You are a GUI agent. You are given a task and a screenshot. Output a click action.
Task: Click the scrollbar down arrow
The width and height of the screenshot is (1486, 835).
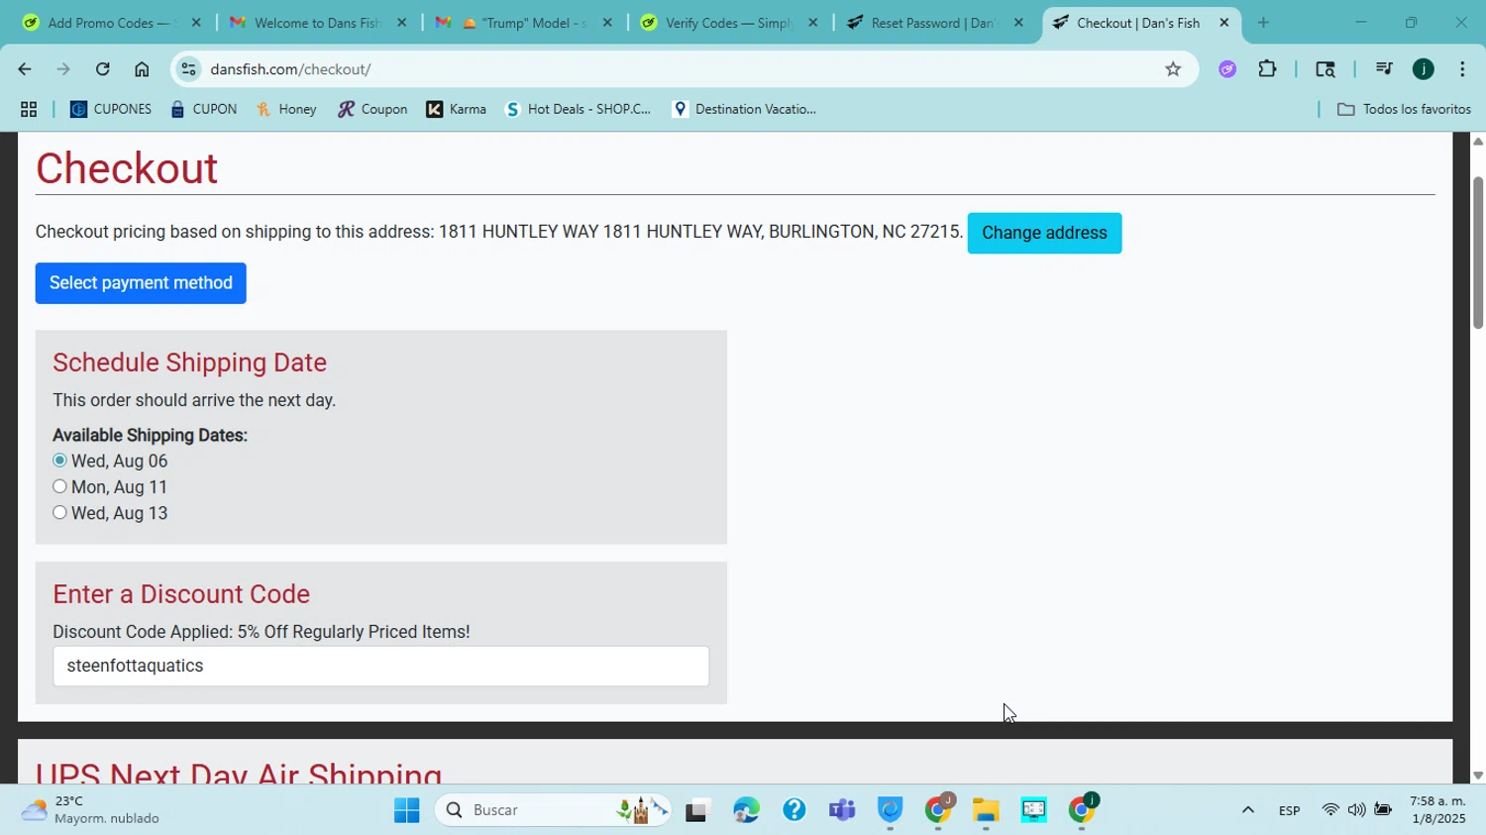pyautogui.click(x=1478, y=776)
